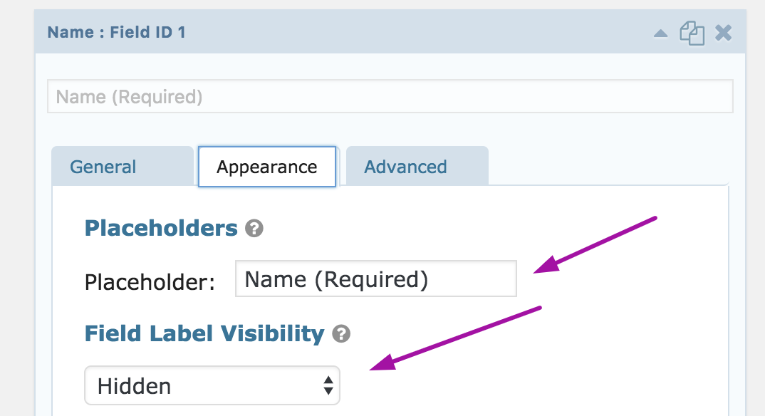Click the Placeholders section heading
Image resolution: width=765 pixels, height=416 pixels.
pos(161,228)
